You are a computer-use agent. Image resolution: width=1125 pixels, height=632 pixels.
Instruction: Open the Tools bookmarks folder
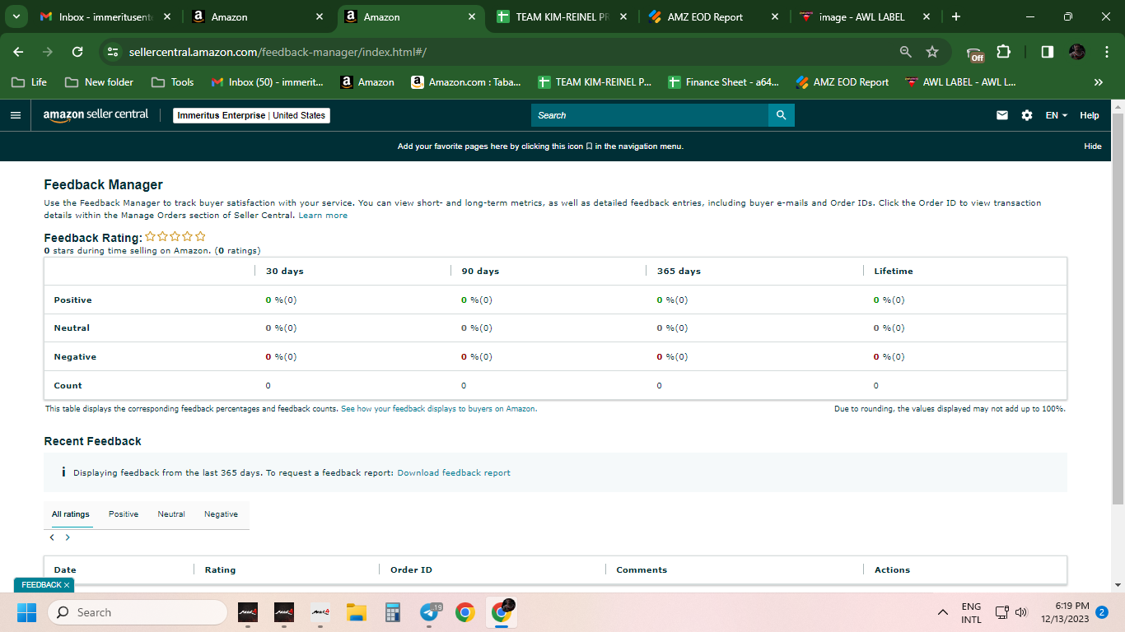(173, 82)
